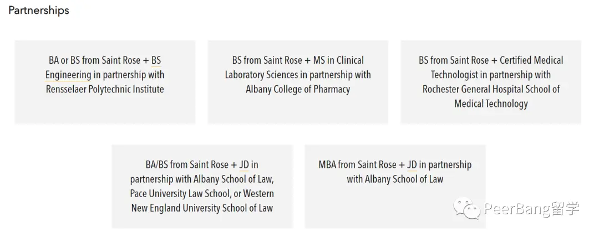The width and height of the screenshot is (599, 237).
Task: Click 'with Albany School of Law' in MBA card
Action: pos(395,179)
